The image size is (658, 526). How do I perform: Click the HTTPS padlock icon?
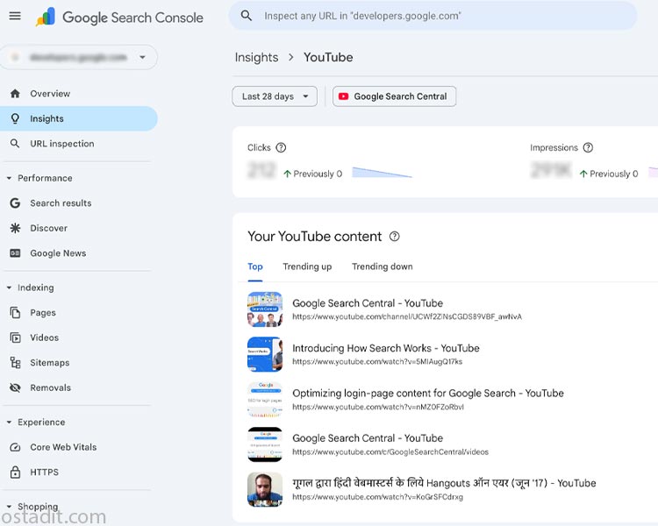click(15, 472)
